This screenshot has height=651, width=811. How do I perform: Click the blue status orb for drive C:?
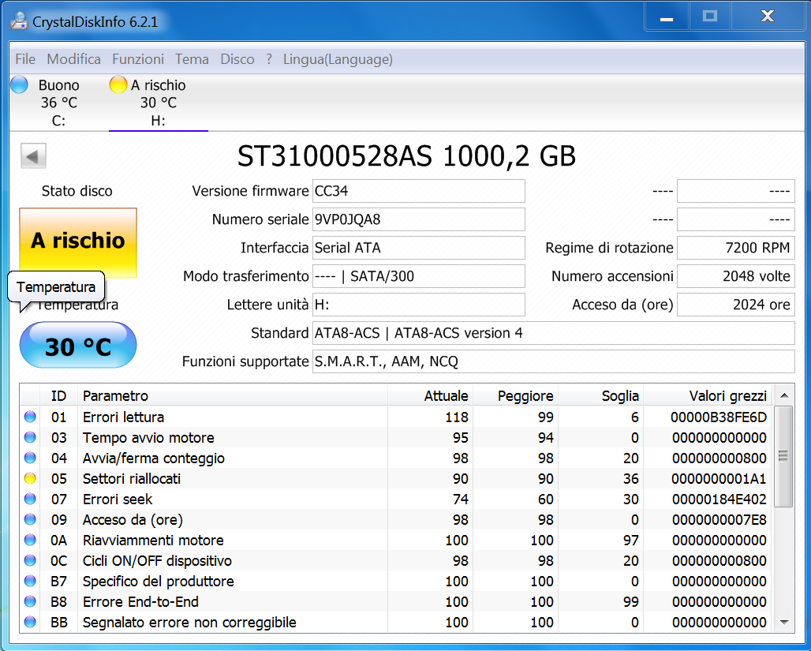click(x=19, y=84)
